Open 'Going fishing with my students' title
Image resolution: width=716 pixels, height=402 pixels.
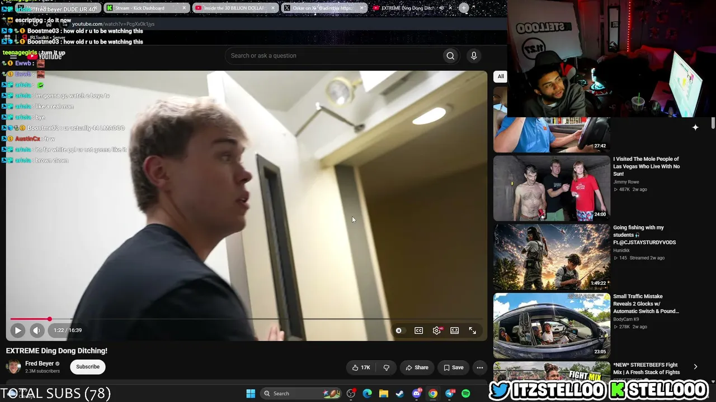644,235
